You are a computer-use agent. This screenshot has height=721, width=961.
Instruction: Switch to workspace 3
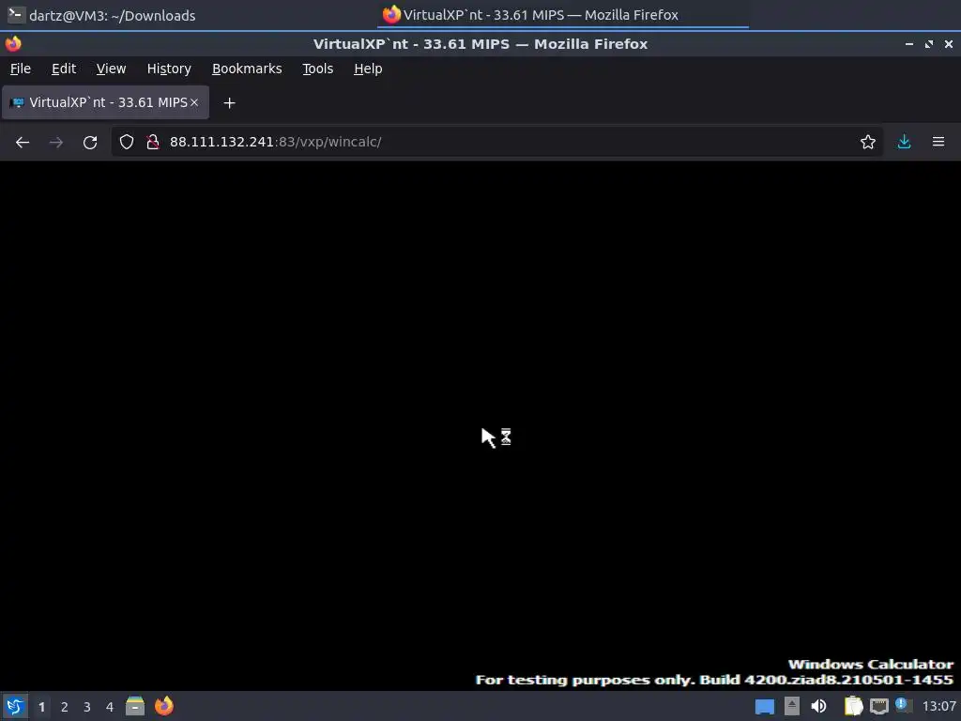pos(87,707)
